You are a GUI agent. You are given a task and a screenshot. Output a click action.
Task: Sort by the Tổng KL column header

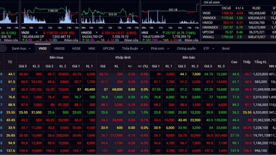pos(260,62)
